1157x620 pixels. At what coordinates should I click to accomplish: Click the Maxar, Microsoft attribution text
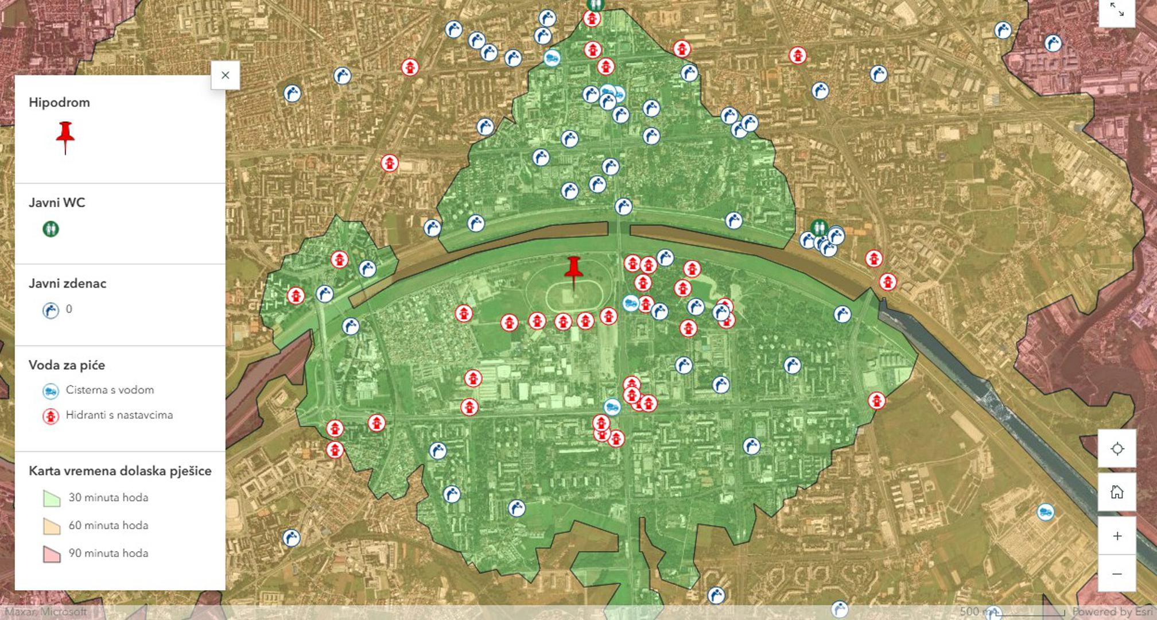pyautogui.click(x=46, y=612)
